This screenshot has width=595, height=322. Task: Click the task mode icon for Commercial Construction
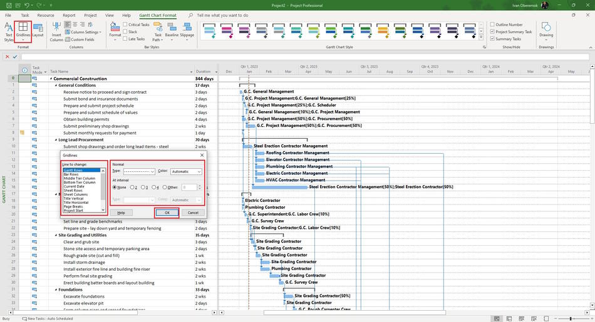(x=34, y=78)
